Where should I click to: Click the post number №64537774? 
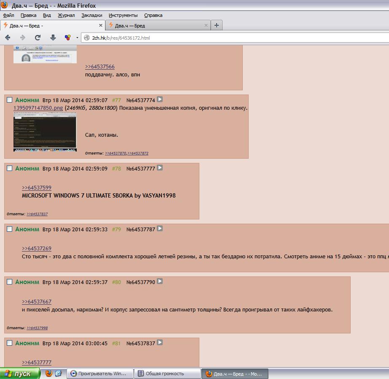141,100
